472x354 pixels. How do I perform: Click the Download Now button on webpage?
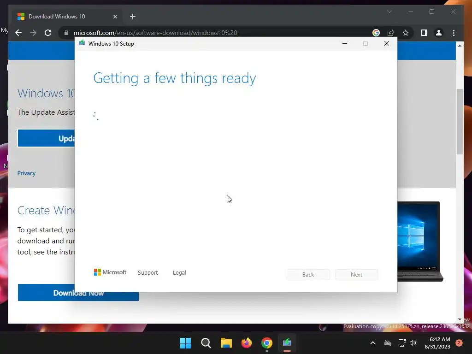[x=78, y=293]
